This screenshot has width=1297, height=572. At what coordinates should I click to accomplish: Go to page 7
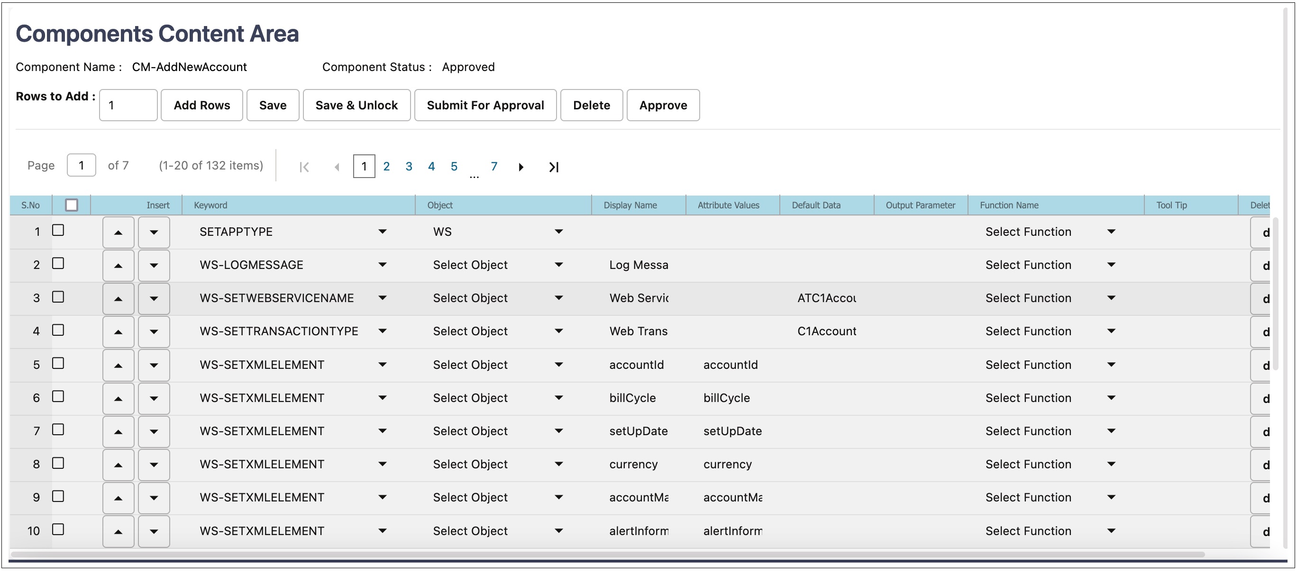(494, 167)
